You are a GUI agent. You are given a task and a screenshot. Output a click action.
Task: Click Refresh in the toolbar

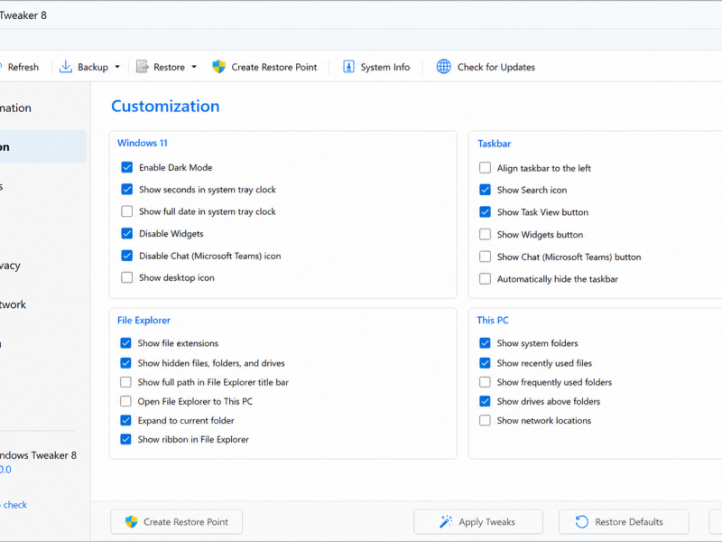[x=23, y=67]
